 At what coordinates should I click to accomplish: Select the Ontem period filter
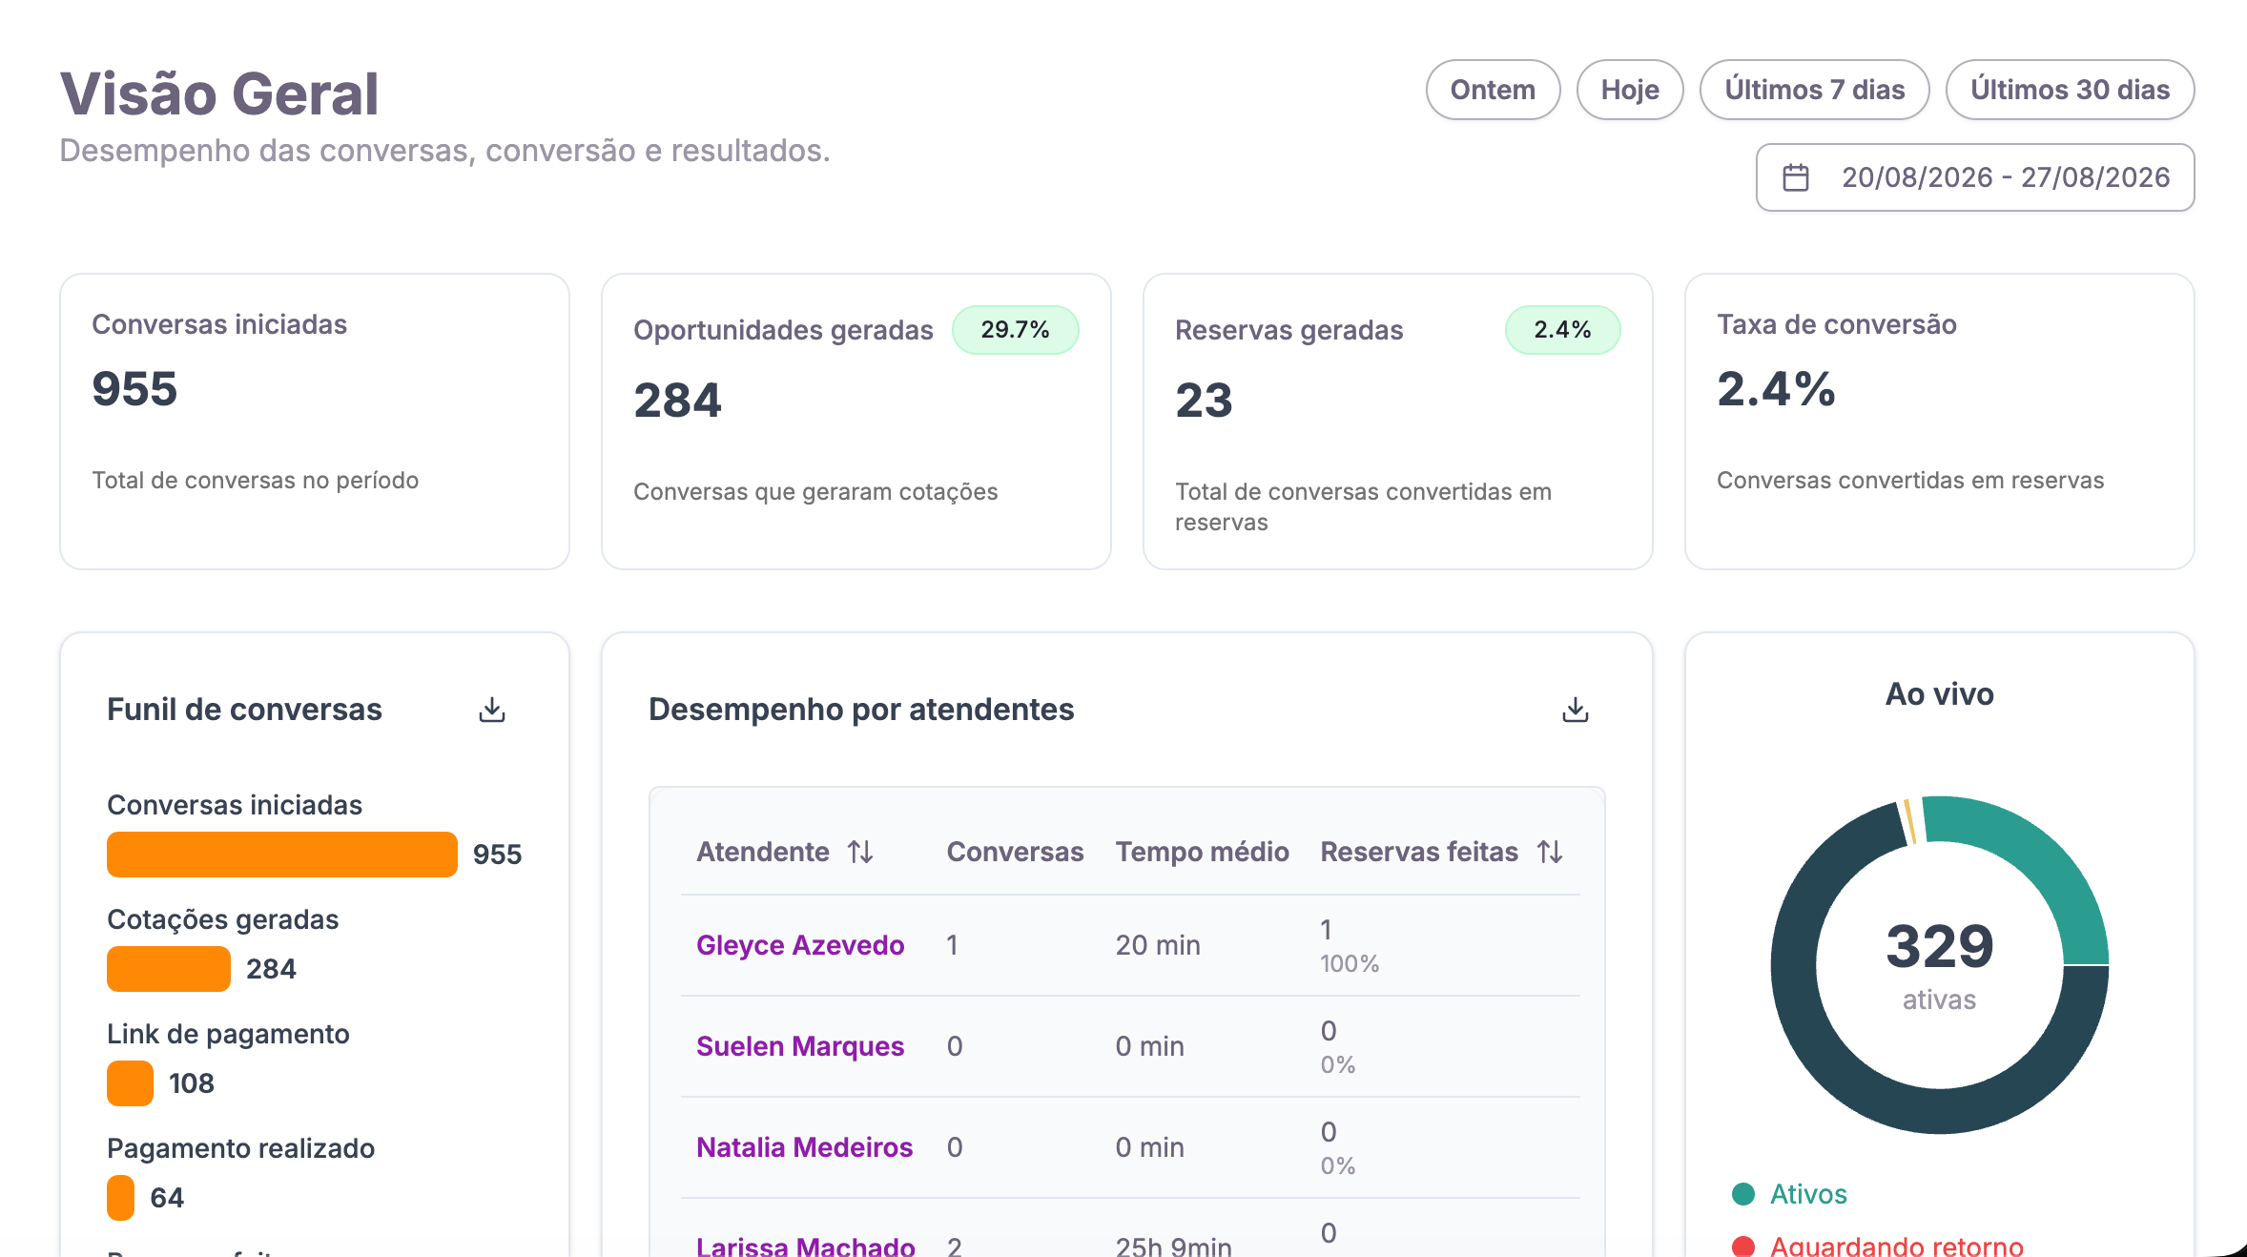(x=1494, y=90)
